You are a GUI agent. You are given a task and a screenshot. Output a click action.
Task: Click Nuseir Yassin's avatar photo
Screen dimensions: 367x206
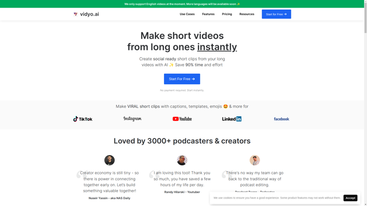click(110, 160)
